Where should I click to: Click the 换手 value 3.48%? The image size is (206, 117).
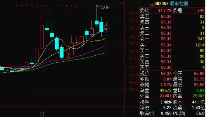click(166, 102)
